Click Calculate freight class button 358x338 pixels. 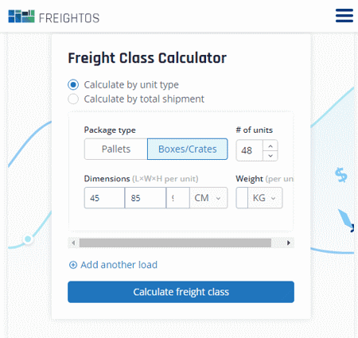point(181,292)
